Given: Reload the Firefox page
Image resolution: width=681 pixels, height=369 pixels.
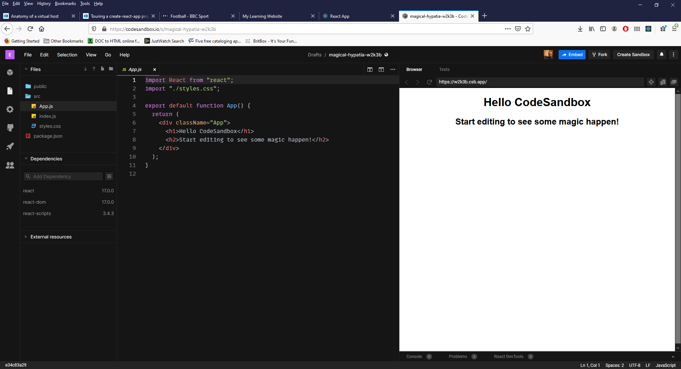Looking at the screenshot, I should [x=30, y=29].
